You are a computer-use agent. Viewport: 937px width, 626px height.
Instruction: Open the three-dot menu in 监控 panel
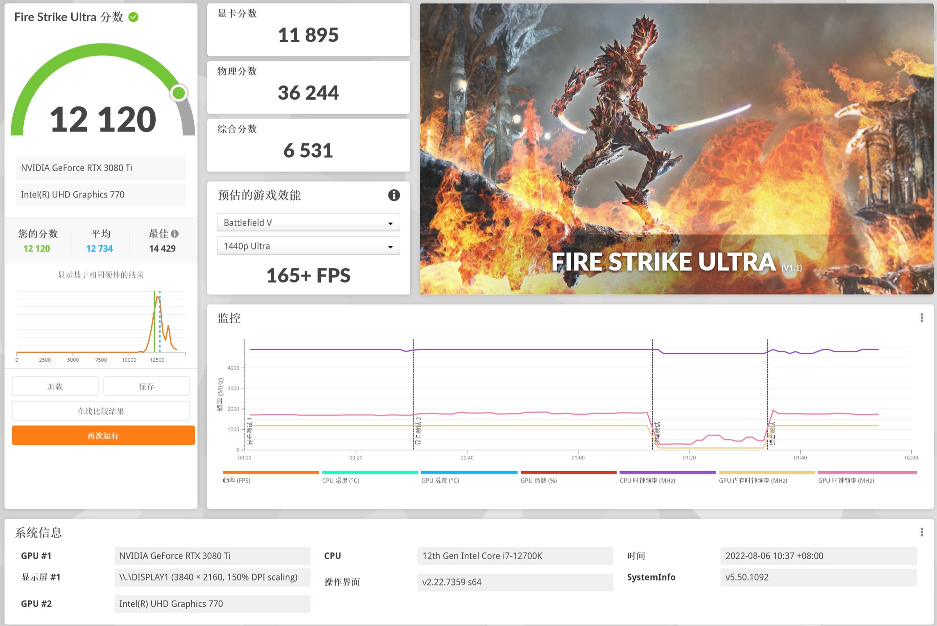tap(921, 318)
